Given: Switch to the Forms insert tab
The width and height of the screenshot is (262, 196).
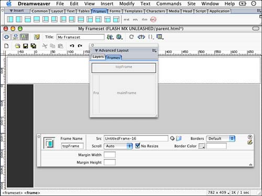Looking at the screenshot, I should (115, 11).
